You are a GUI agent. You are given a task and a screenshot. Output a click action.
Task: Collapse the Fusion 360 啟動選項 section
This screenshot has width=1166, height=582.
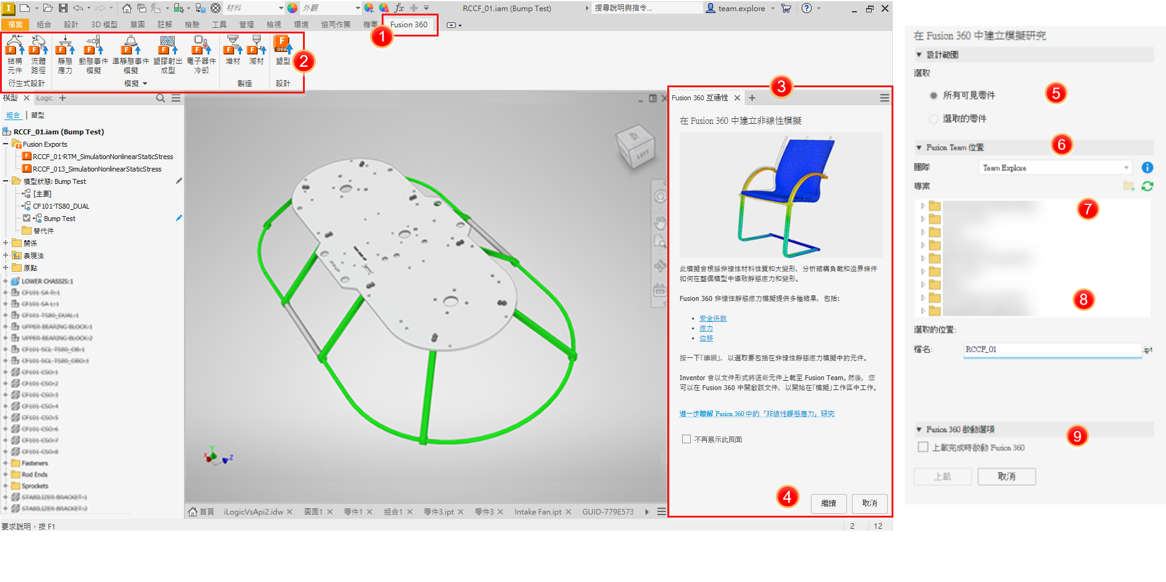pos(919,429)
